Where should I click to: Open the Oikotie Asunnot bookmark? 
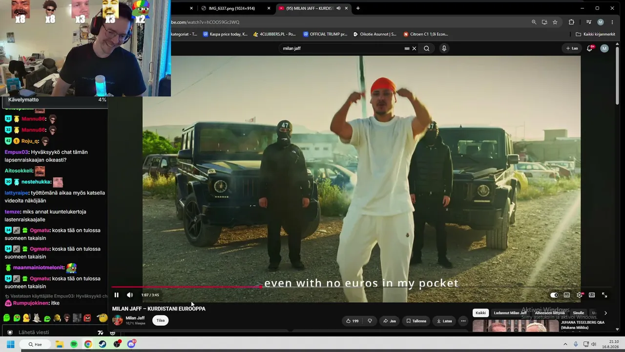coord(375,34)
